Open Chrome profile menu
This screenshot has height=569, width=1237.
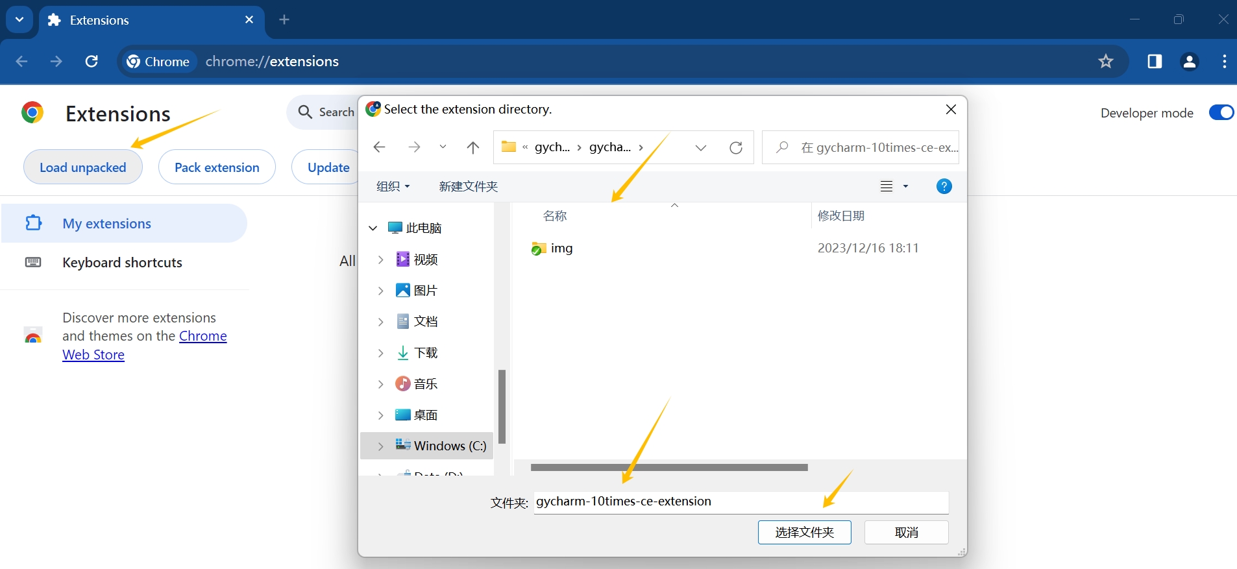1190,62
